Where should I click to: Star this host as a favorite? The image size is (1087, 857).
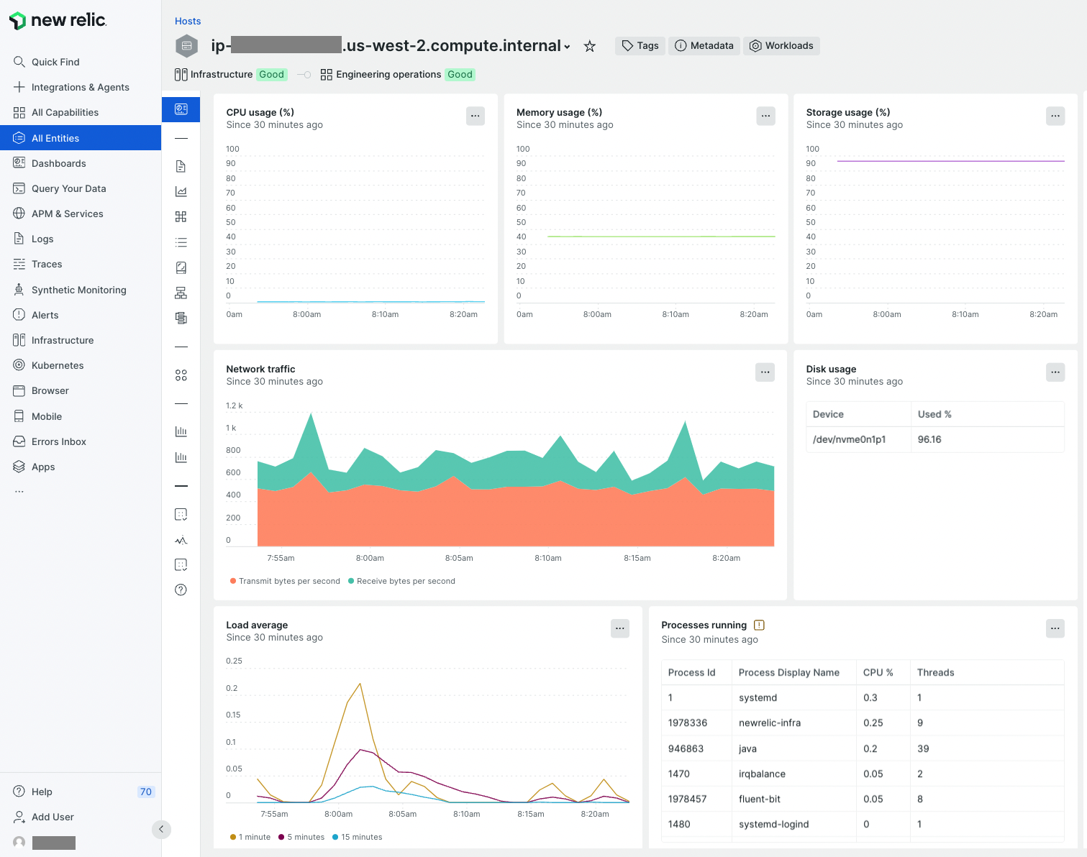[590, 45]
